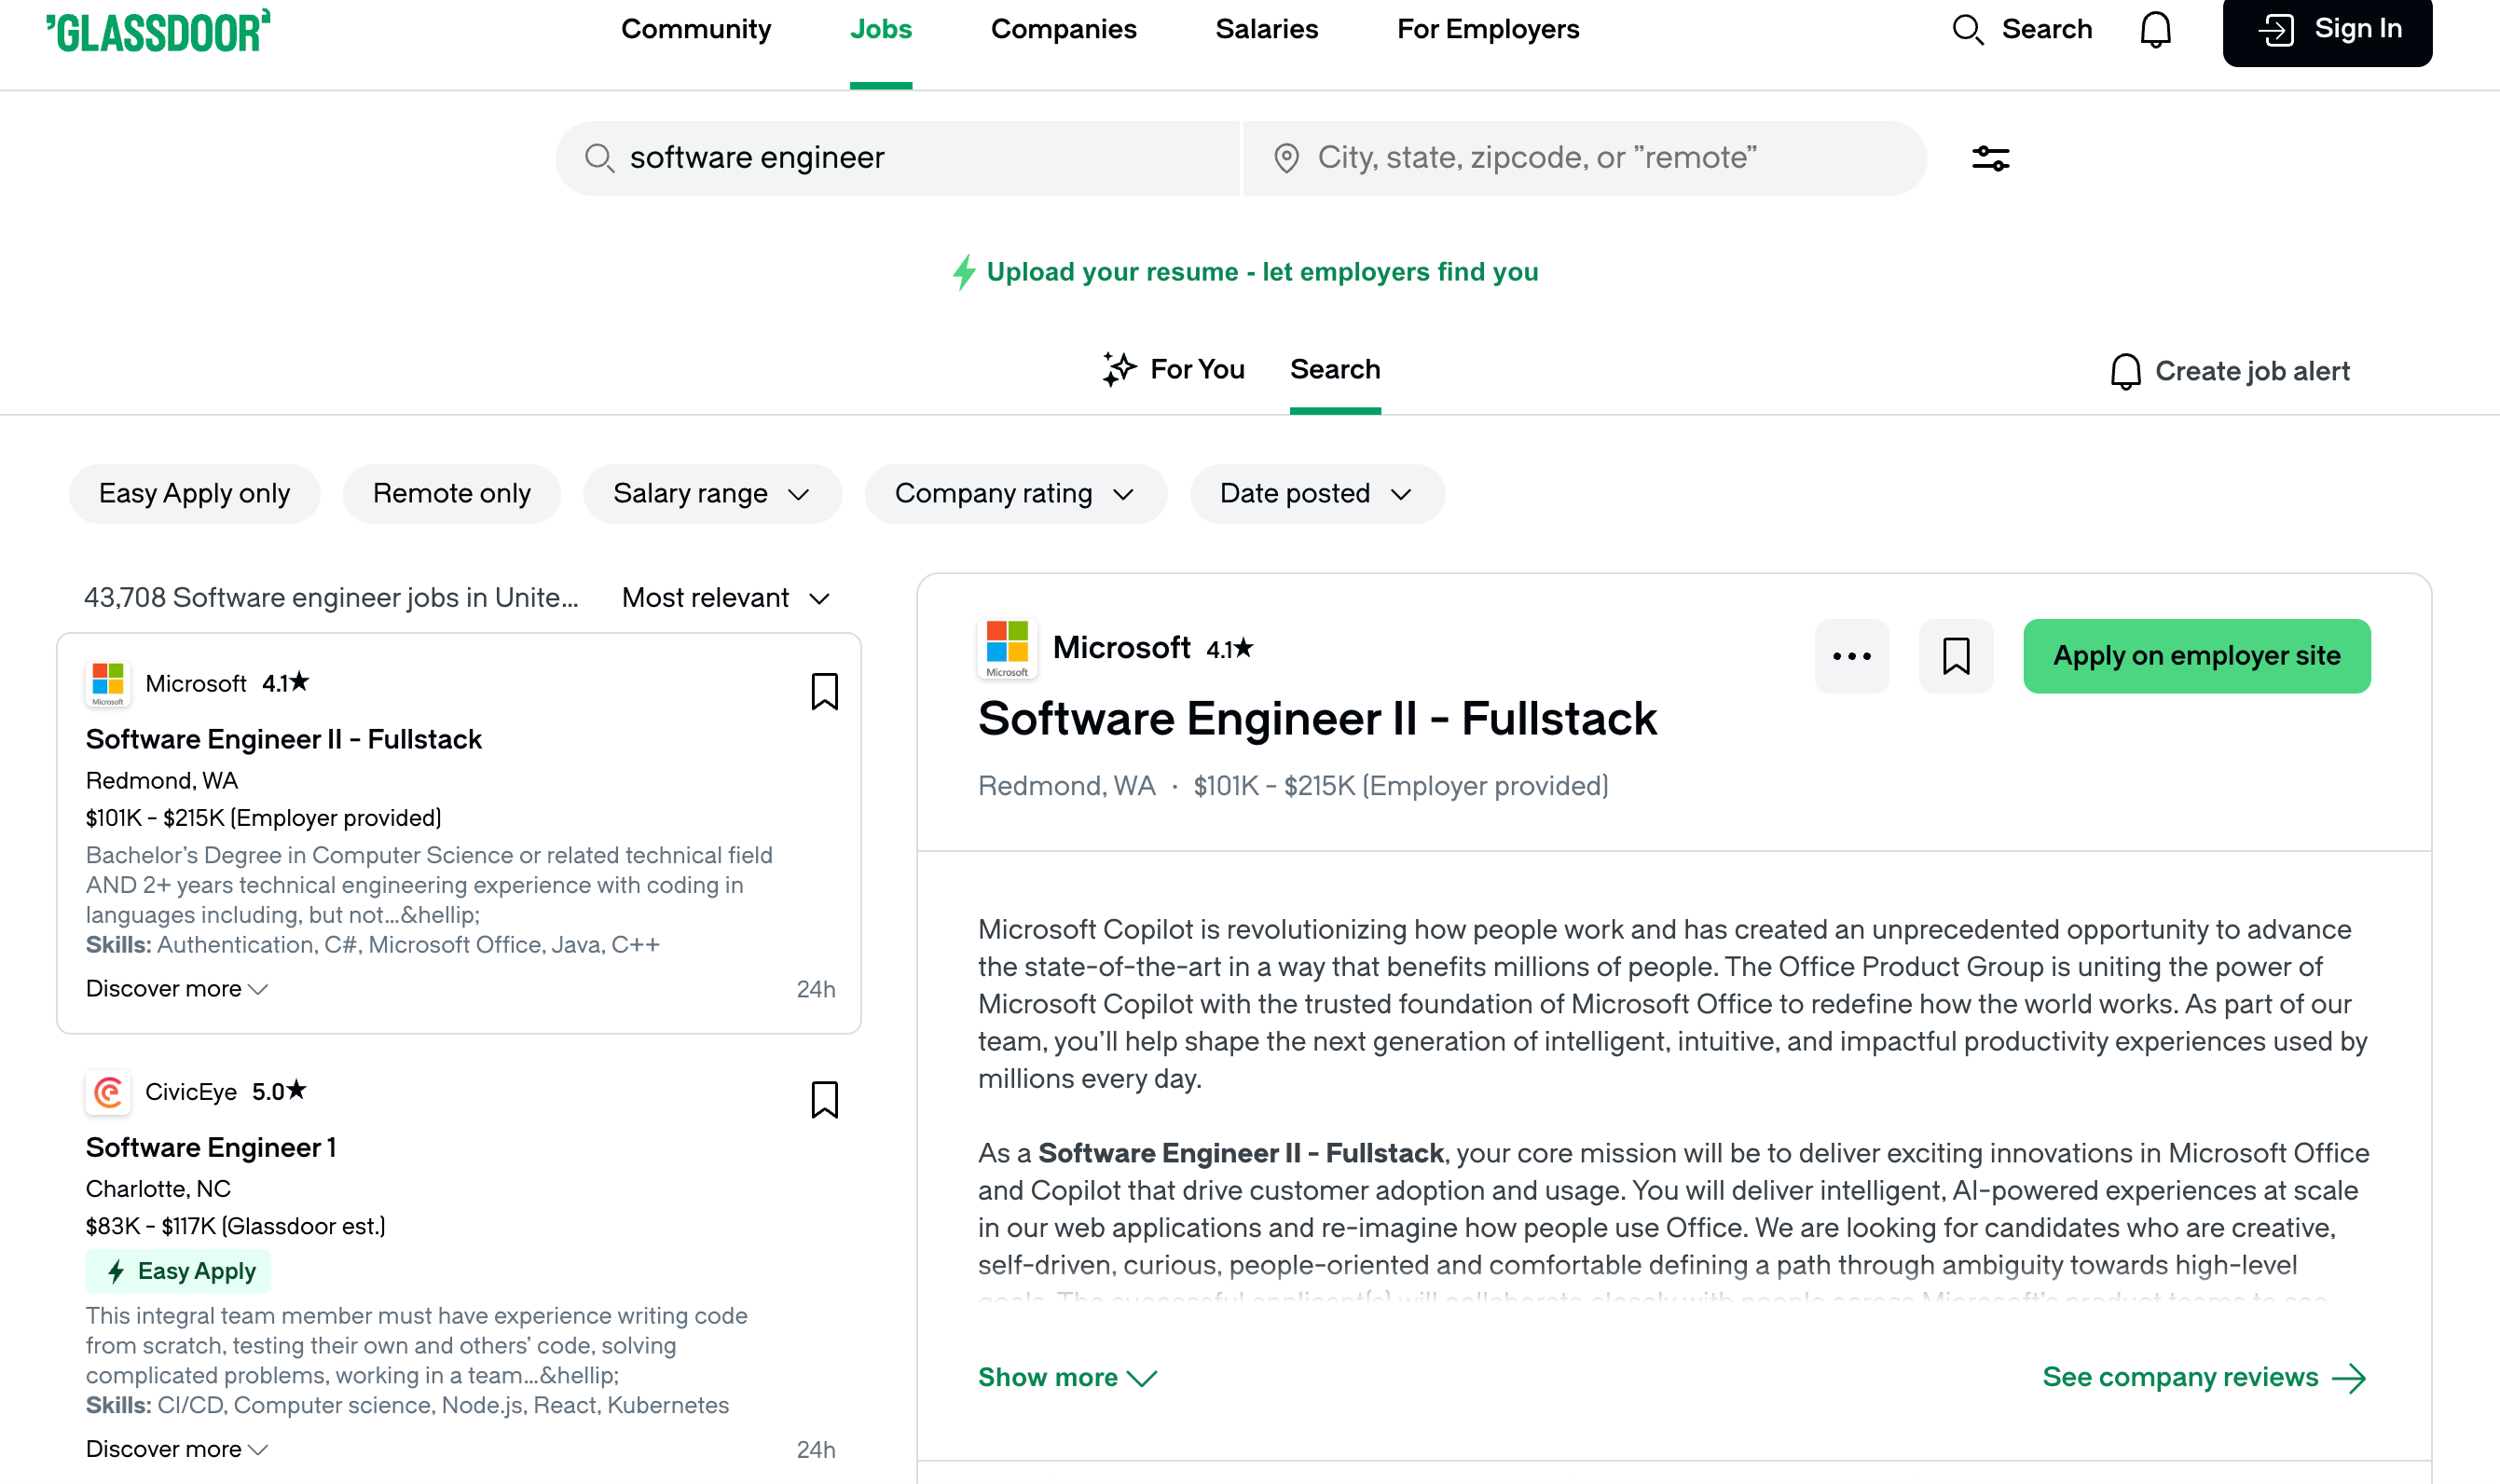
Task: Enable the Remote only filter
Action: click(x=451, y=493)
